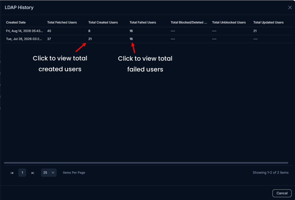The height and width of the screenshot is (200, 295).
Task: Click Total Created Users column header
Action: tap(103, 22)
